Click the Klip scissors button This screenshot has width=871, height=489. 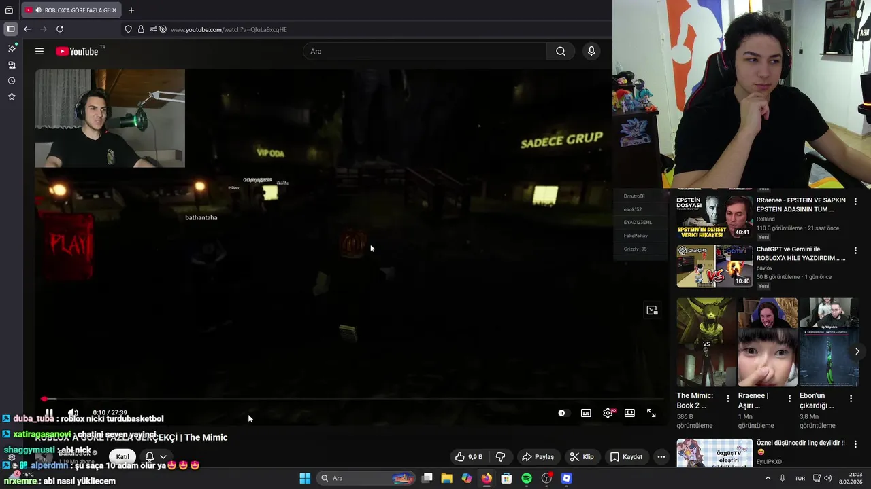[582, 457]
